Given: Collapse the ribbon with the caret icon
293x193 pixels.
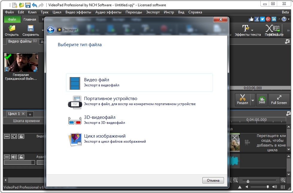Looking at the screenshot, I should tap(279, 19).
